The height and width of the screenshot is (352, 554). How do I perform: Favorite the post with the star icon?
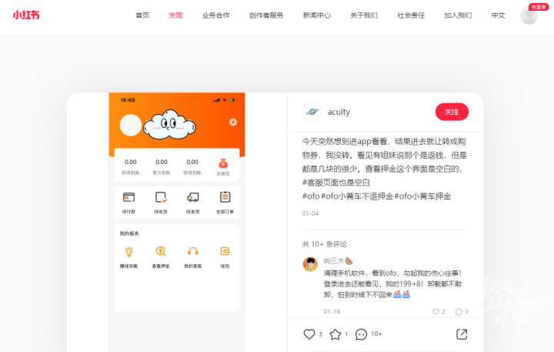[x=335, y=334]
